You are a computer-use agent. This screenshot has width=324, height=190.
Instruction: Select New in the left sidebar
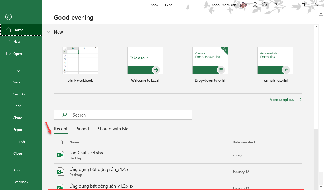pyautogui.click(x=21, y=42)
